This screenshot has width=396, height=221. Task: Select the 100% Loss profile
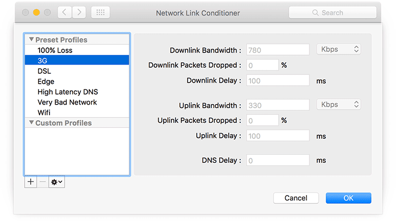pos(55,50)
